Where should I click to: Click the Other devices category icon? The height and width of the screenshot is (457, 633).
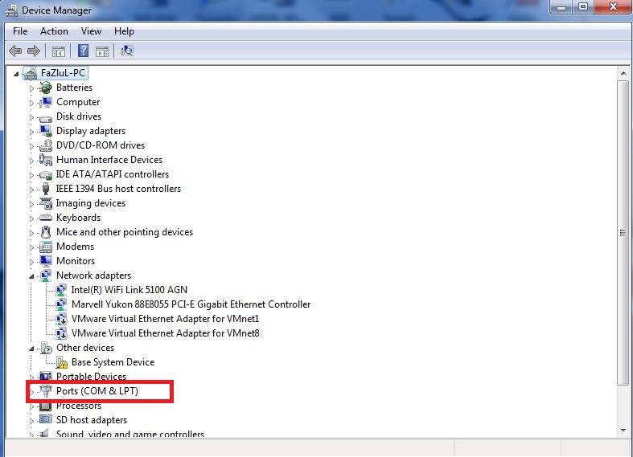(46, 348)
